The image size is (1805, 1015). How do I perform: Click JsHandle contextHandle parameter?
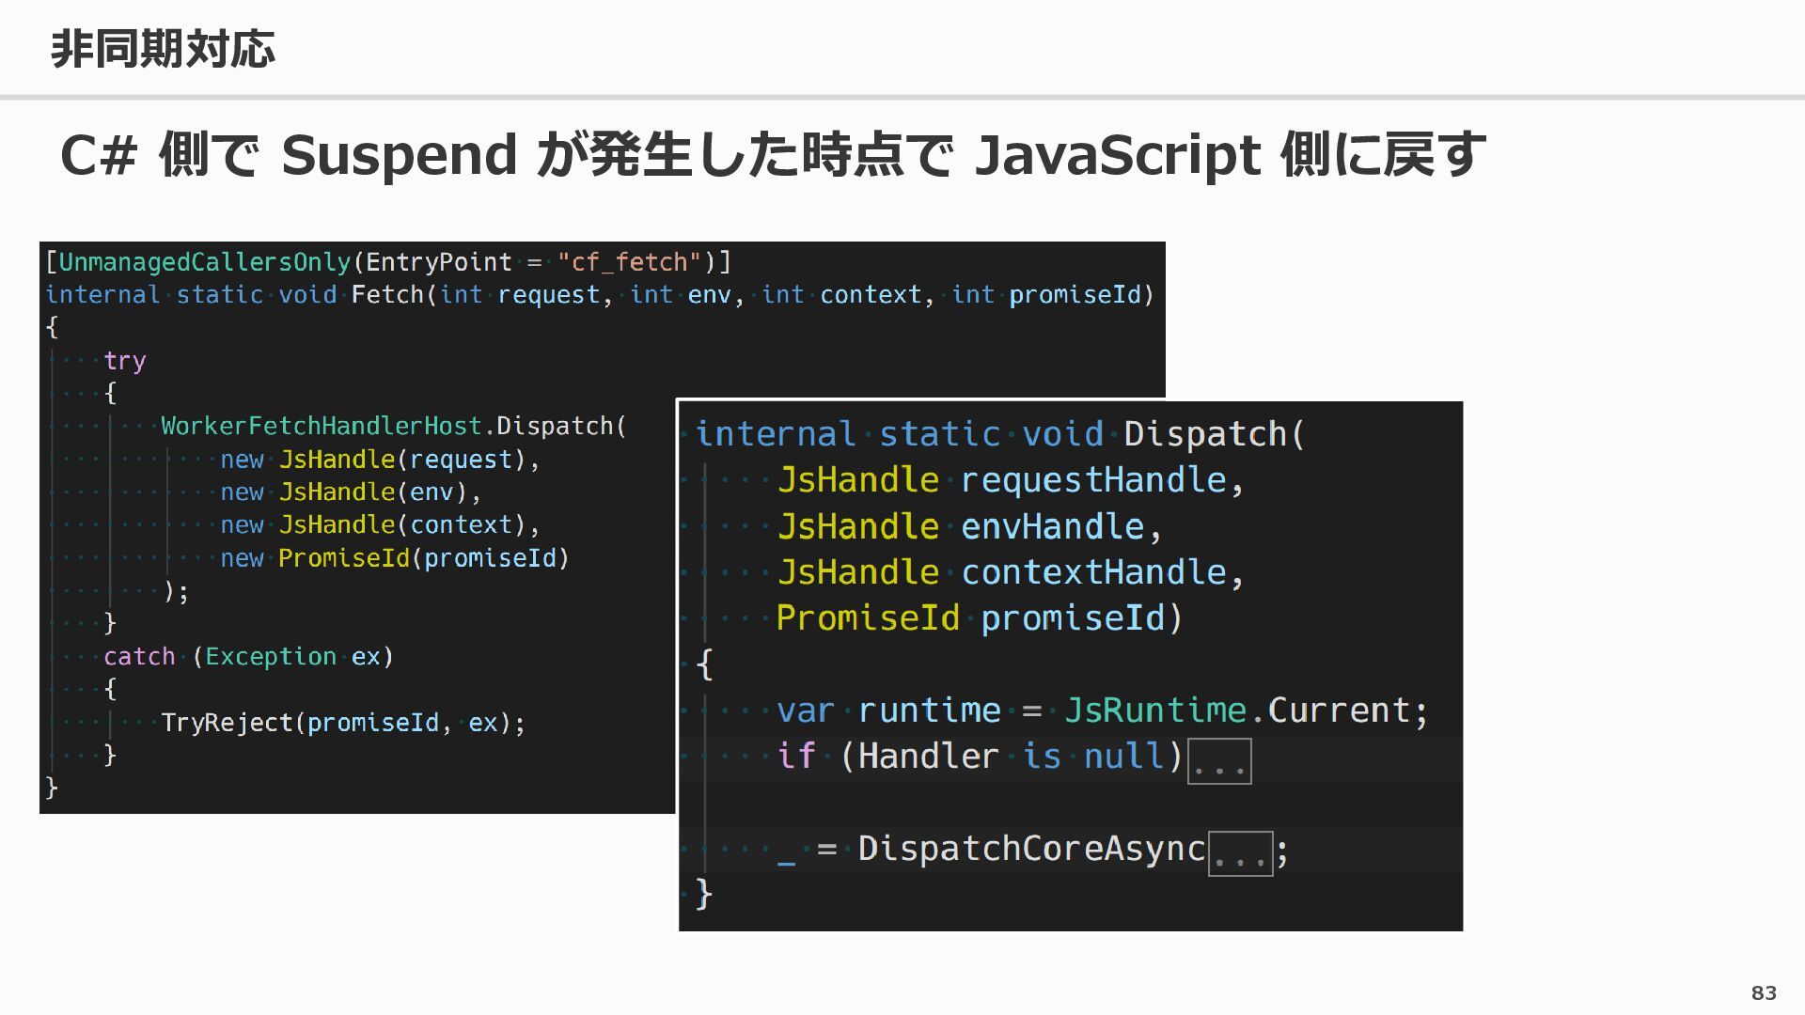click(x=1011, y=572)
